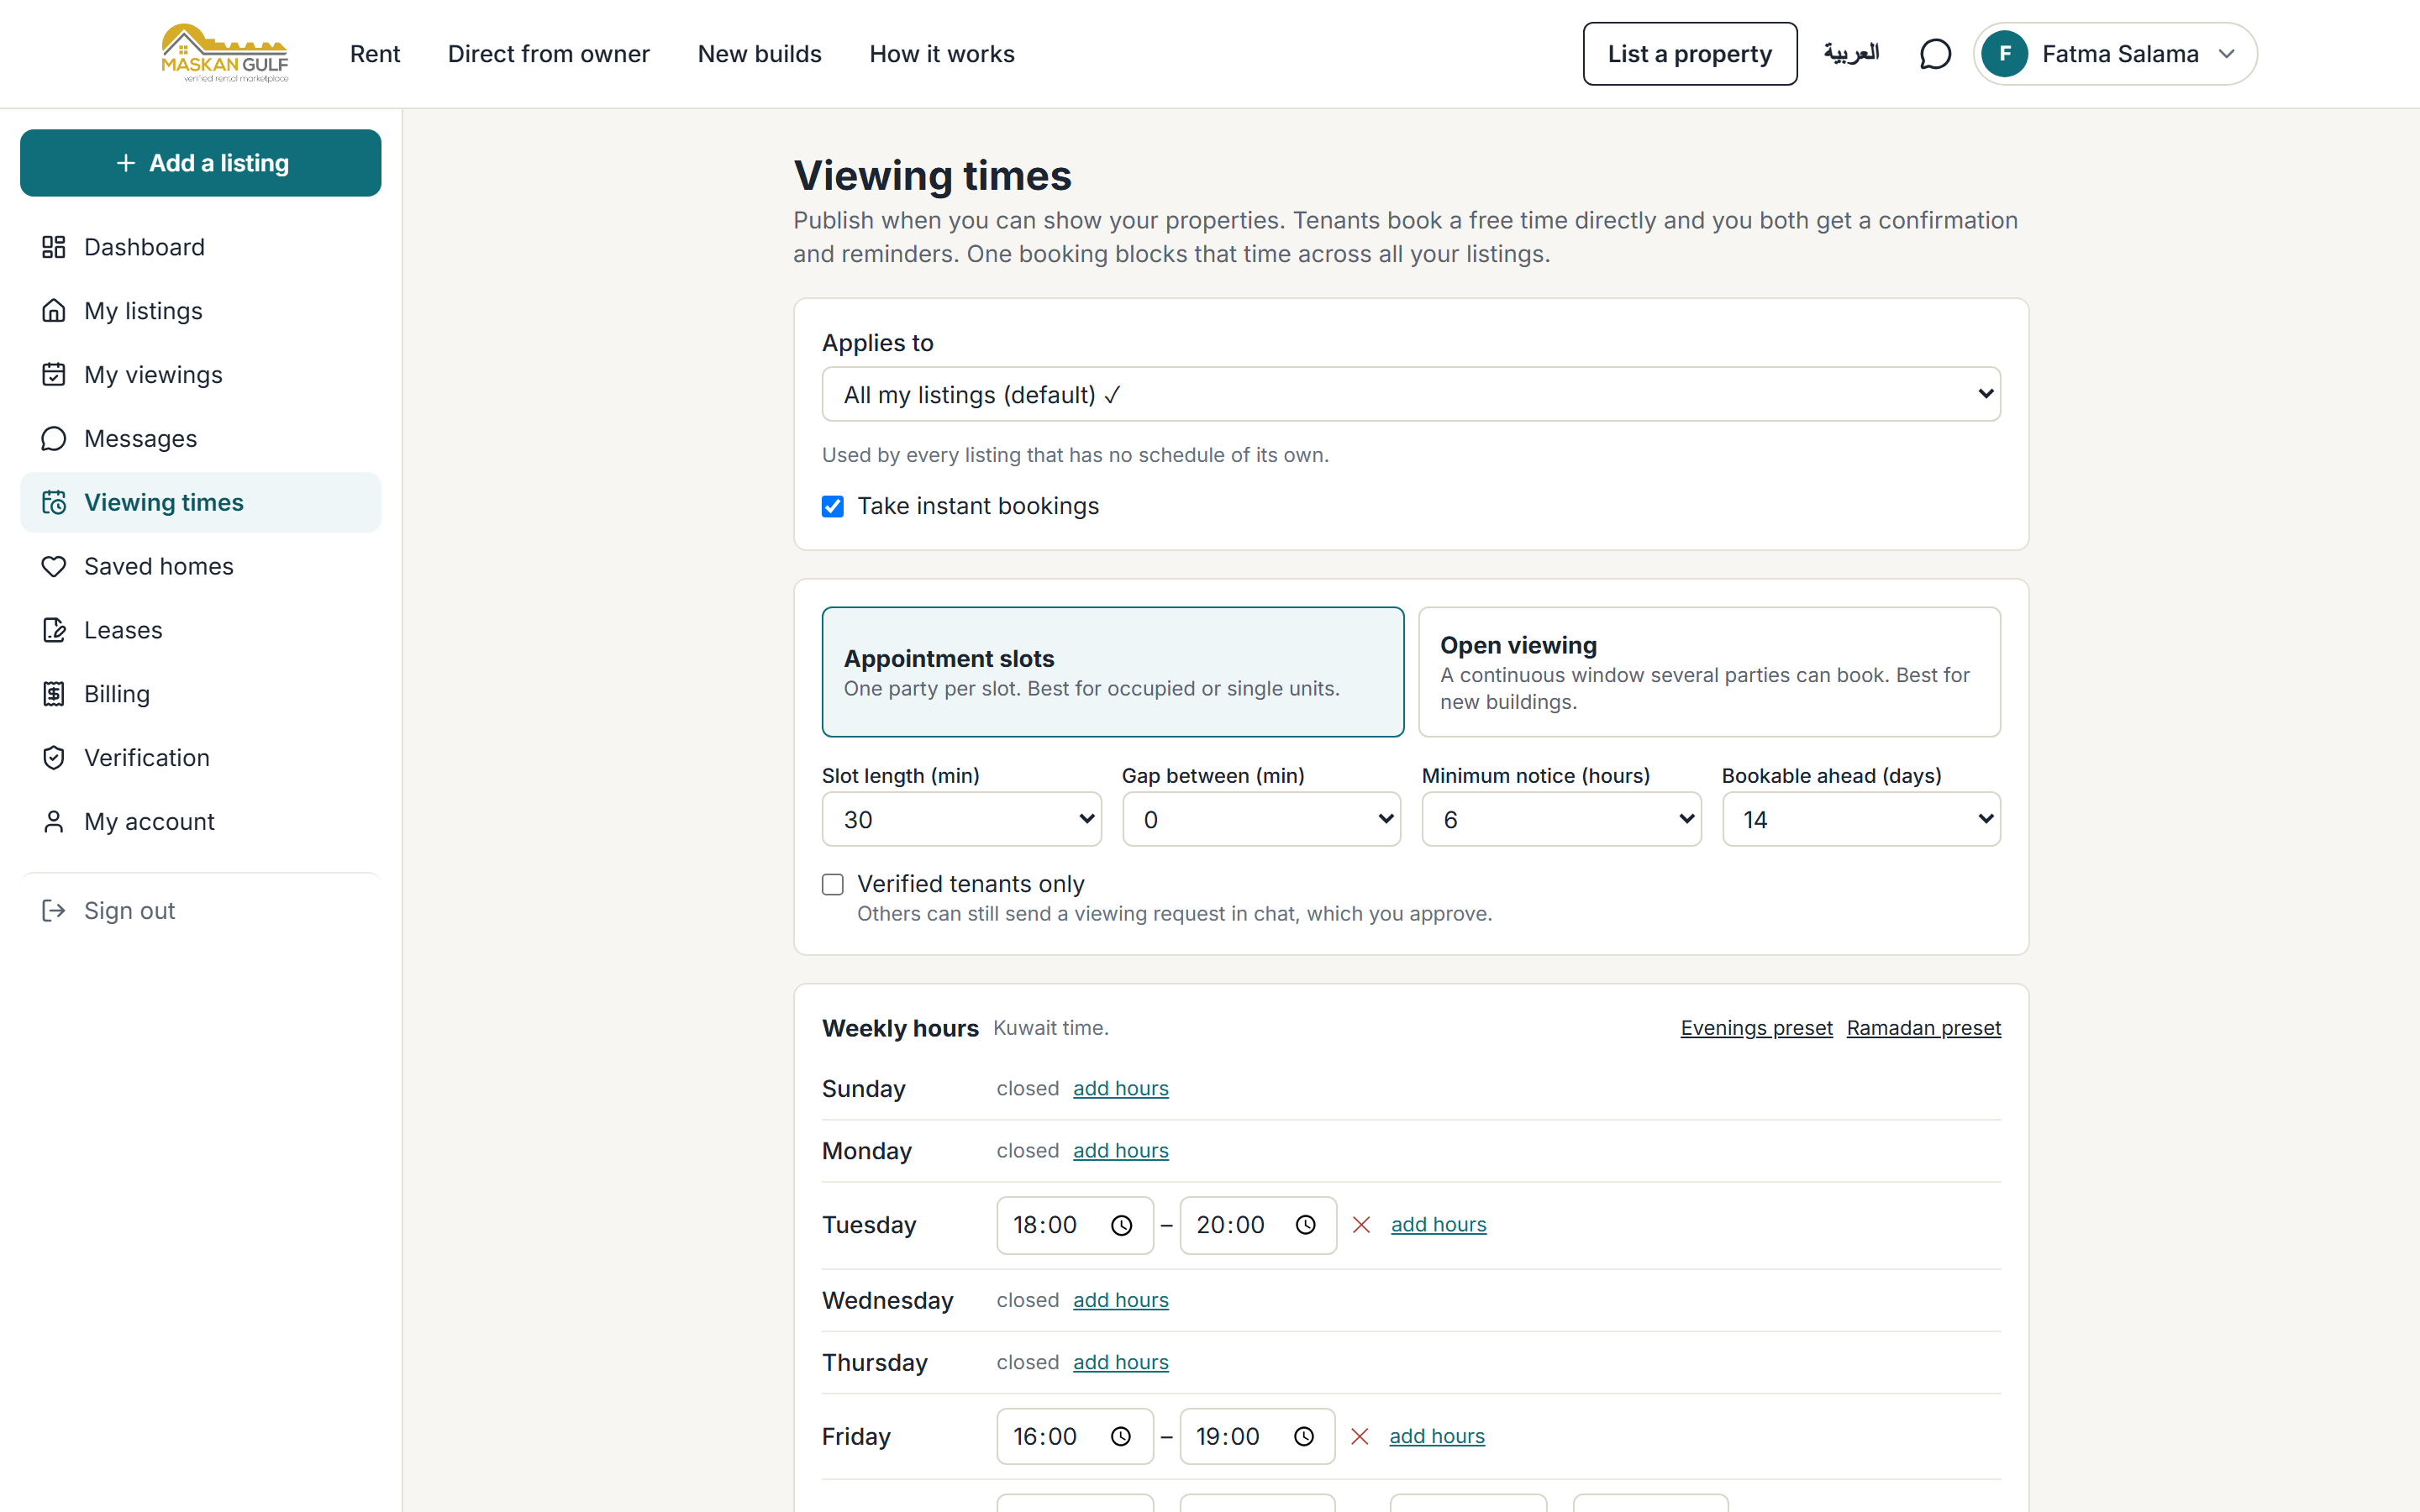The image size is (2420, 1512).
Task: Click add hours for Wednesday
Action: coord(1120,1300)
